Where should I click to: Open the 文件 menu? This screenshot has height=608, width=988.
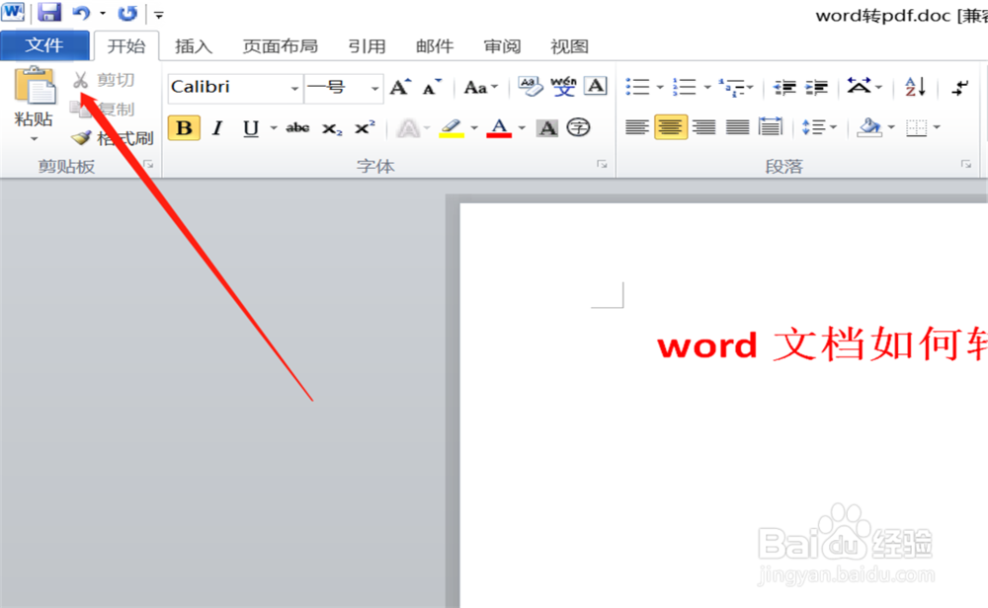(x=45, y=44)
